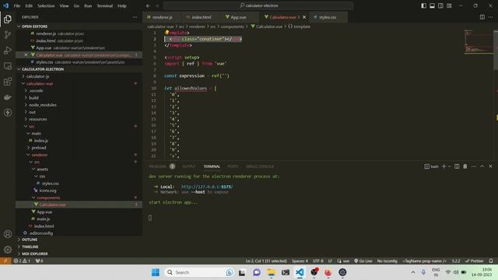Click the Go Forward arrow

157,5
